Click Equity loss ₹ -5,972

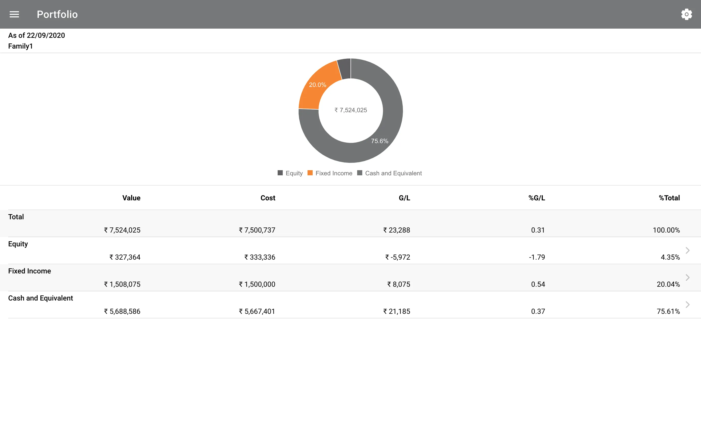(x=398, y=257)
